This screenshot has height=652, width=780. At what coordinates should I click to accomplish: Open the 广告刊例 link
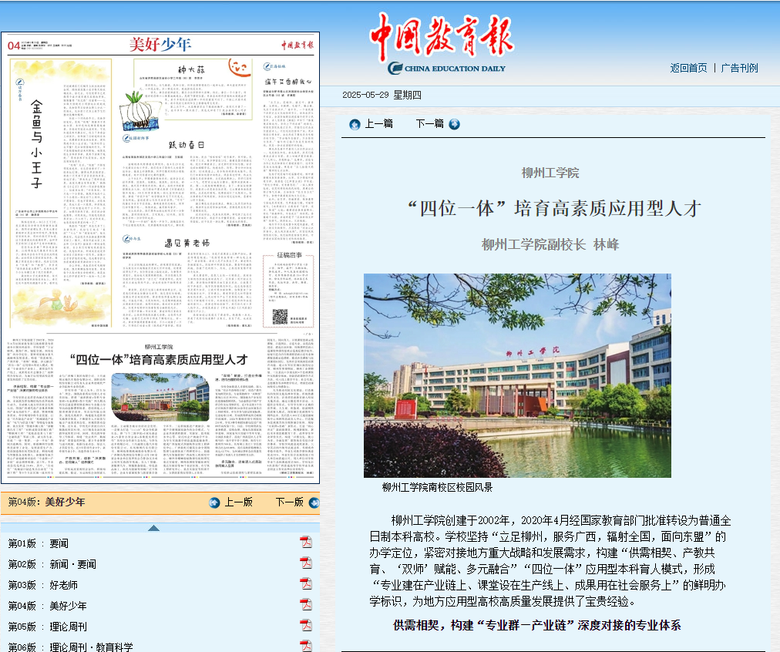click(x=739, y=68)
